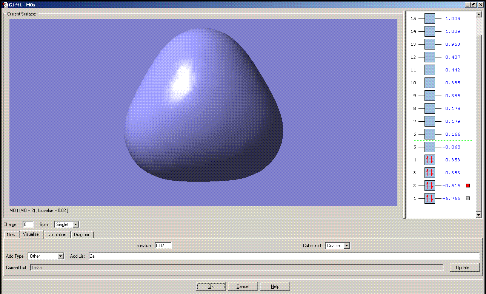Click the energy value 0.953
The width and height of the screenshot is (486, 294).
coord(453,44)
